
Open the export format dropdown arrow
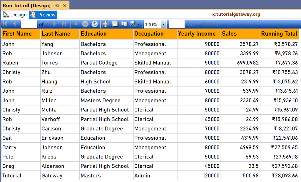pyautogui.click(x=138, y=24)
